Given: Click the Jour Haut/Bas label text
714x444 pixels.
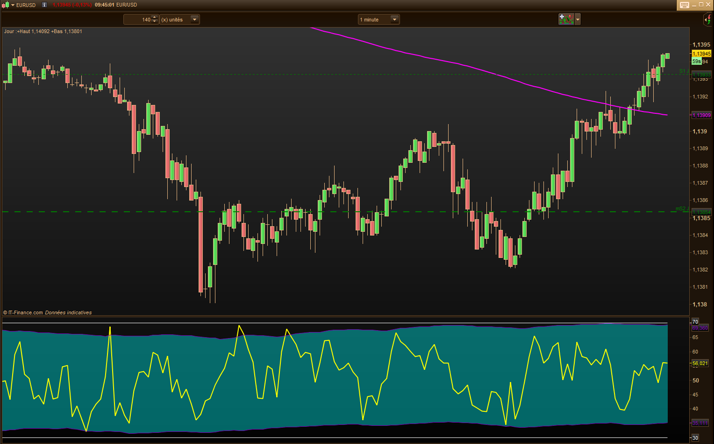Looking at the screenshot, I should point(43,31).
